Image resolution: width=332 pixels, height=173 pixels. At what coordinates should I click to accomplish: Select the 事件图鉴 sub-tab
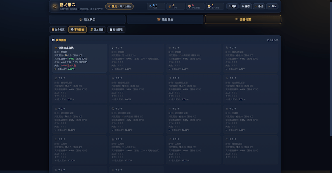(77, 29)
